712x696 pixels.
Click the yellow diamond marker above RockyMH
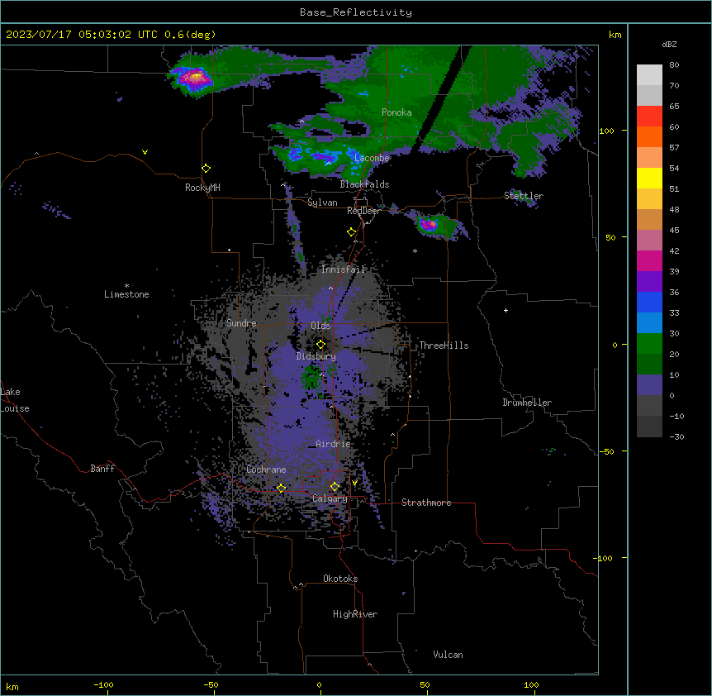206,169
